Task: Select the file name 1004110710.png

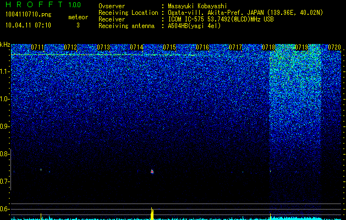Action: [29, 15]
